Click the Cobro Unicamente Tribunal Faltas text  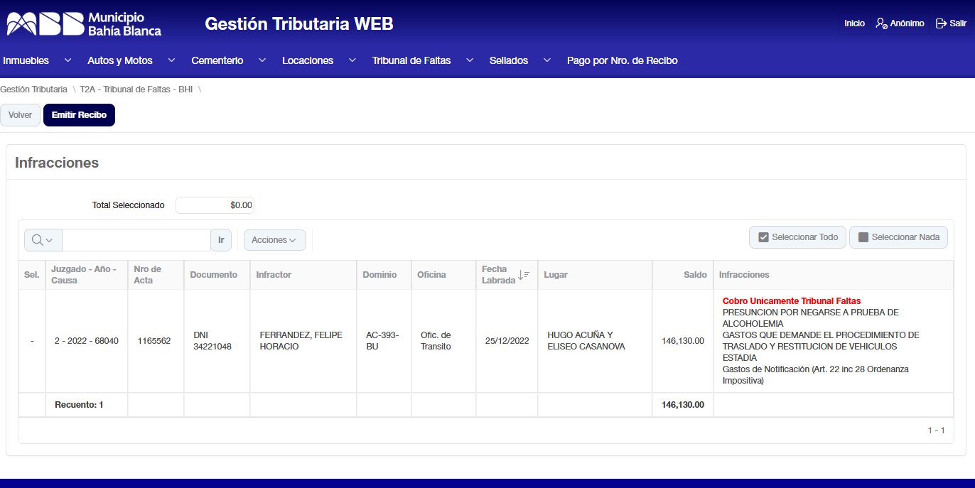792,301
